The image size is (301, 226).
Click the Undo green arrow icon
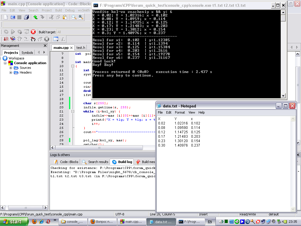coord(35,17)
